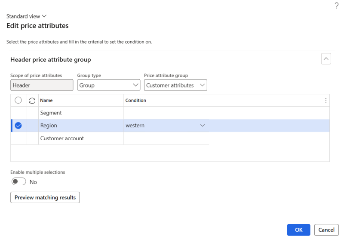344x241 pixels.
Task: Confirm with the OK button
Action: (298, 230)
